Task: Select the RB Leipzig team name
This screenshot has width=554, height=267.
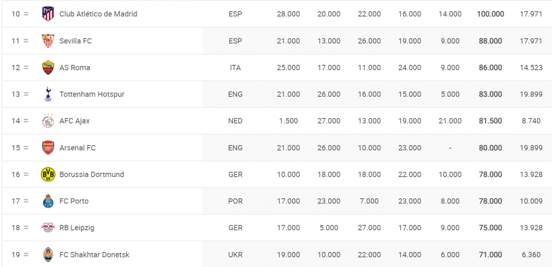Action: coord(77,228)
